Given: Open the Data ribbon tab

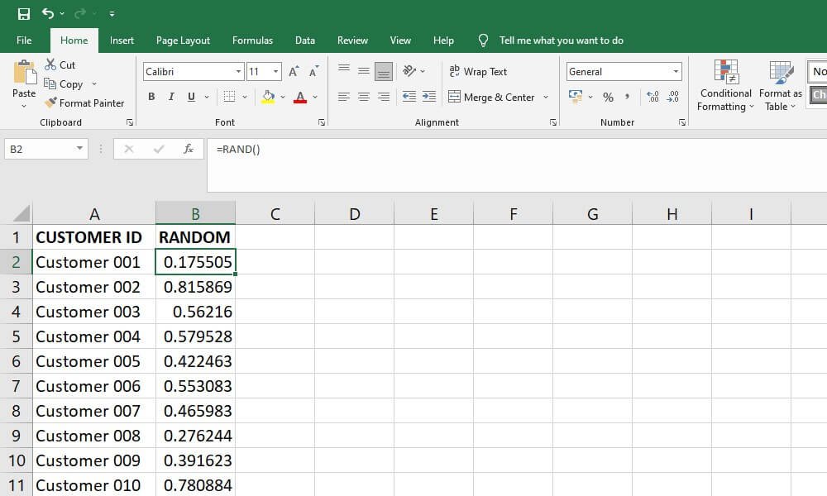Looking at the screenshot, I should coord(304,40).
